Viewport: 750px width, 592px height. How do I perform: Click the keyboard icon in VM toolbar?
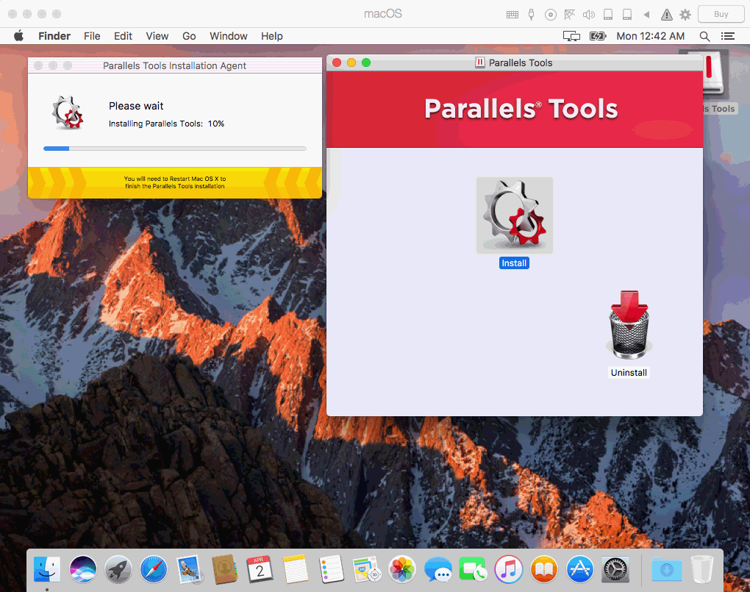pos(512,15)
